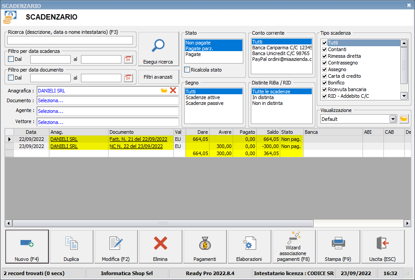Screen dimensions: 415x280
Task: Open calendar for data documento filter
Action: tap(128, 78)
